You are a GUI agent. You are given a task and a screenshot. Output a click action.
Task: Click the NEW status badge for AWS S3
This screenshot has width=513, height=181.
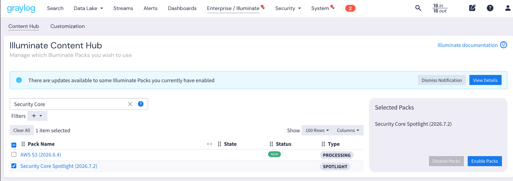click(x=274, y=154)
